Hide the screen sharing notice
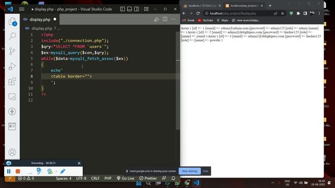 point(206,171)
